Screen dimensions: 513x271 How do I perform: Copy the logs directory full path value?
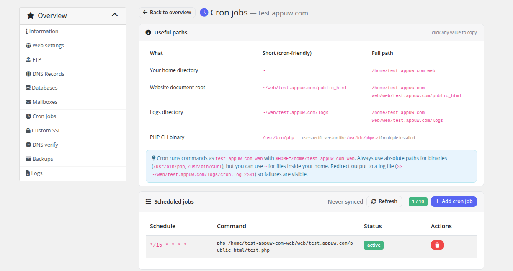407,116
